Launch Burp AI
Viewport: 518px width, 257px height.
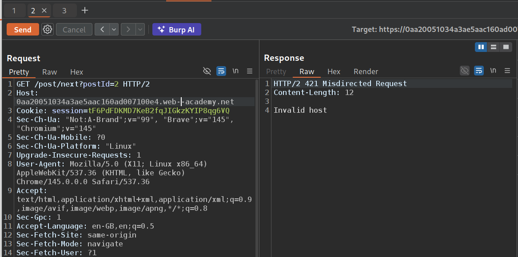177,30
